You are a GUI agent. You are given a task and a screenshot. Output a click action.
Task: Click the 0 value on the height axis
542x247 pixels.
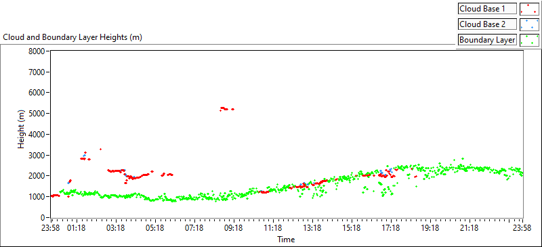click(x=44, y=218)
